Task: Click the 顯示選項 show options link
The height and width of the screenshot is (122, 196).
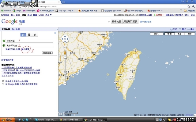Action: pos(25,49)
